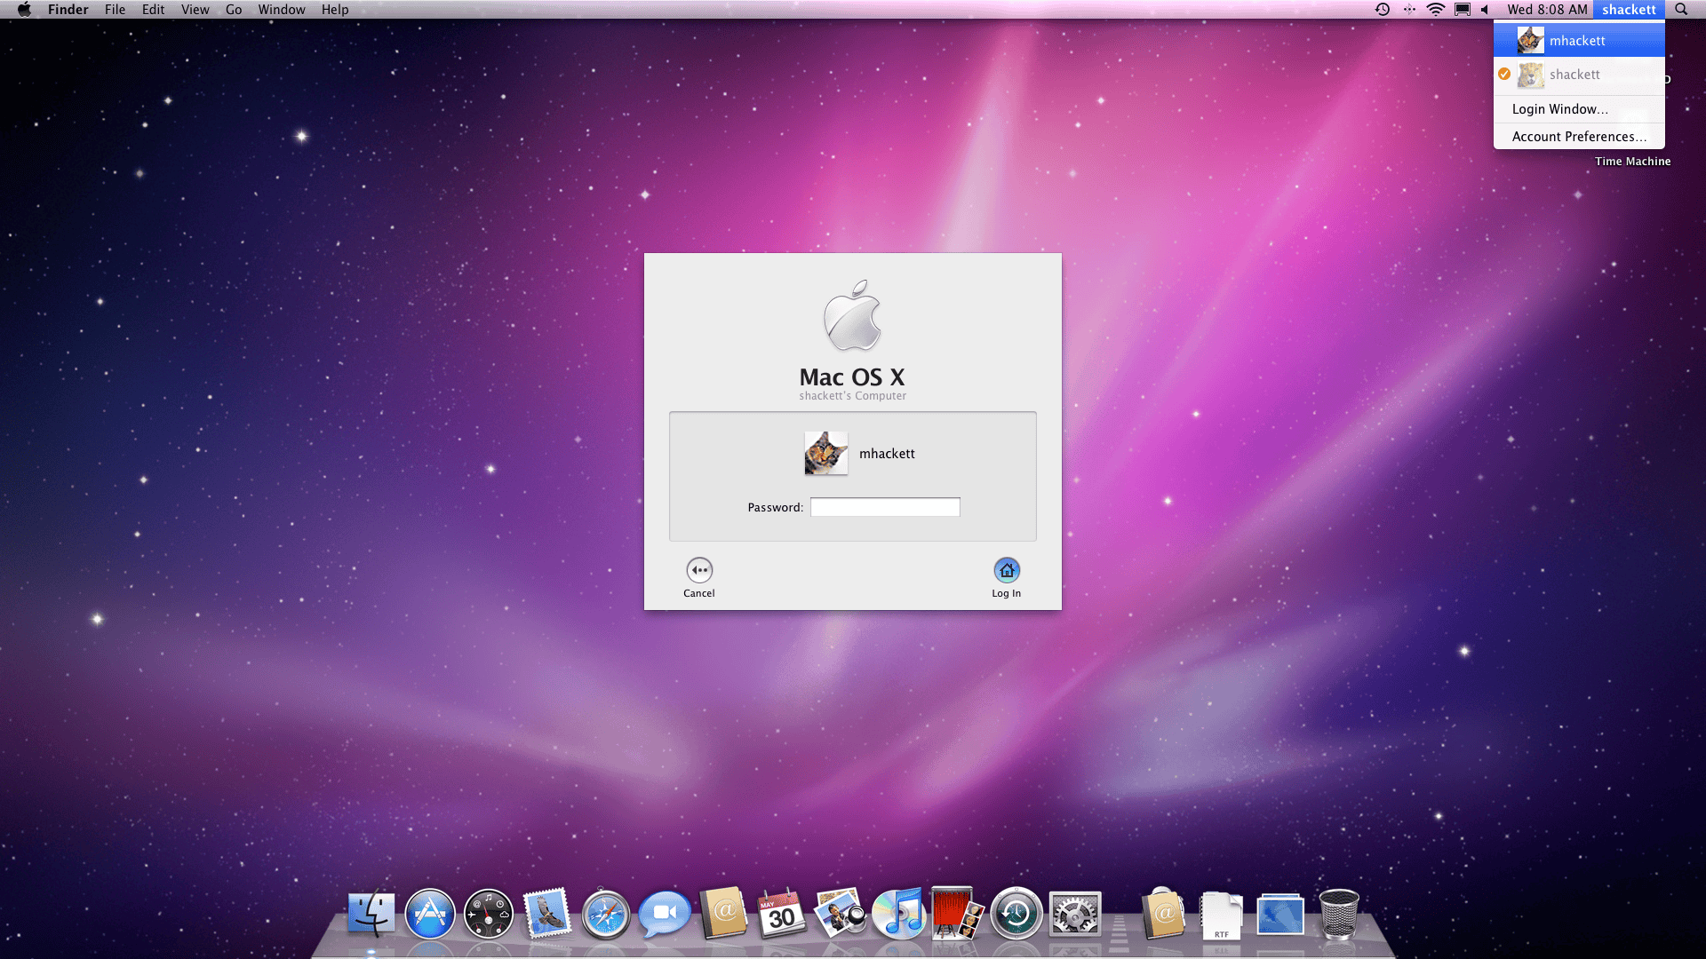
Task: Click mhackett's cat avatar in login dialog
Action: coord(826,453)
